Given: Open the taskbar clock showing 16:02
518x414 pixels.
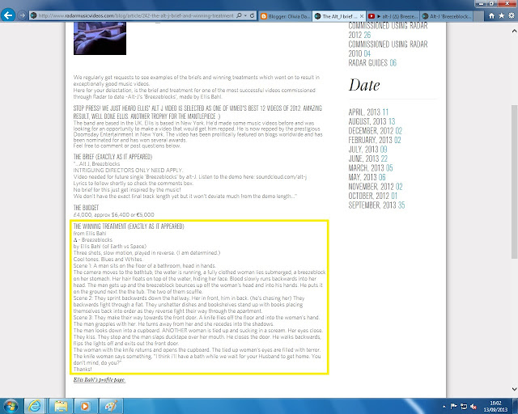Looking at the screenshot, I should pyautogui.click(x=495, y=406).
